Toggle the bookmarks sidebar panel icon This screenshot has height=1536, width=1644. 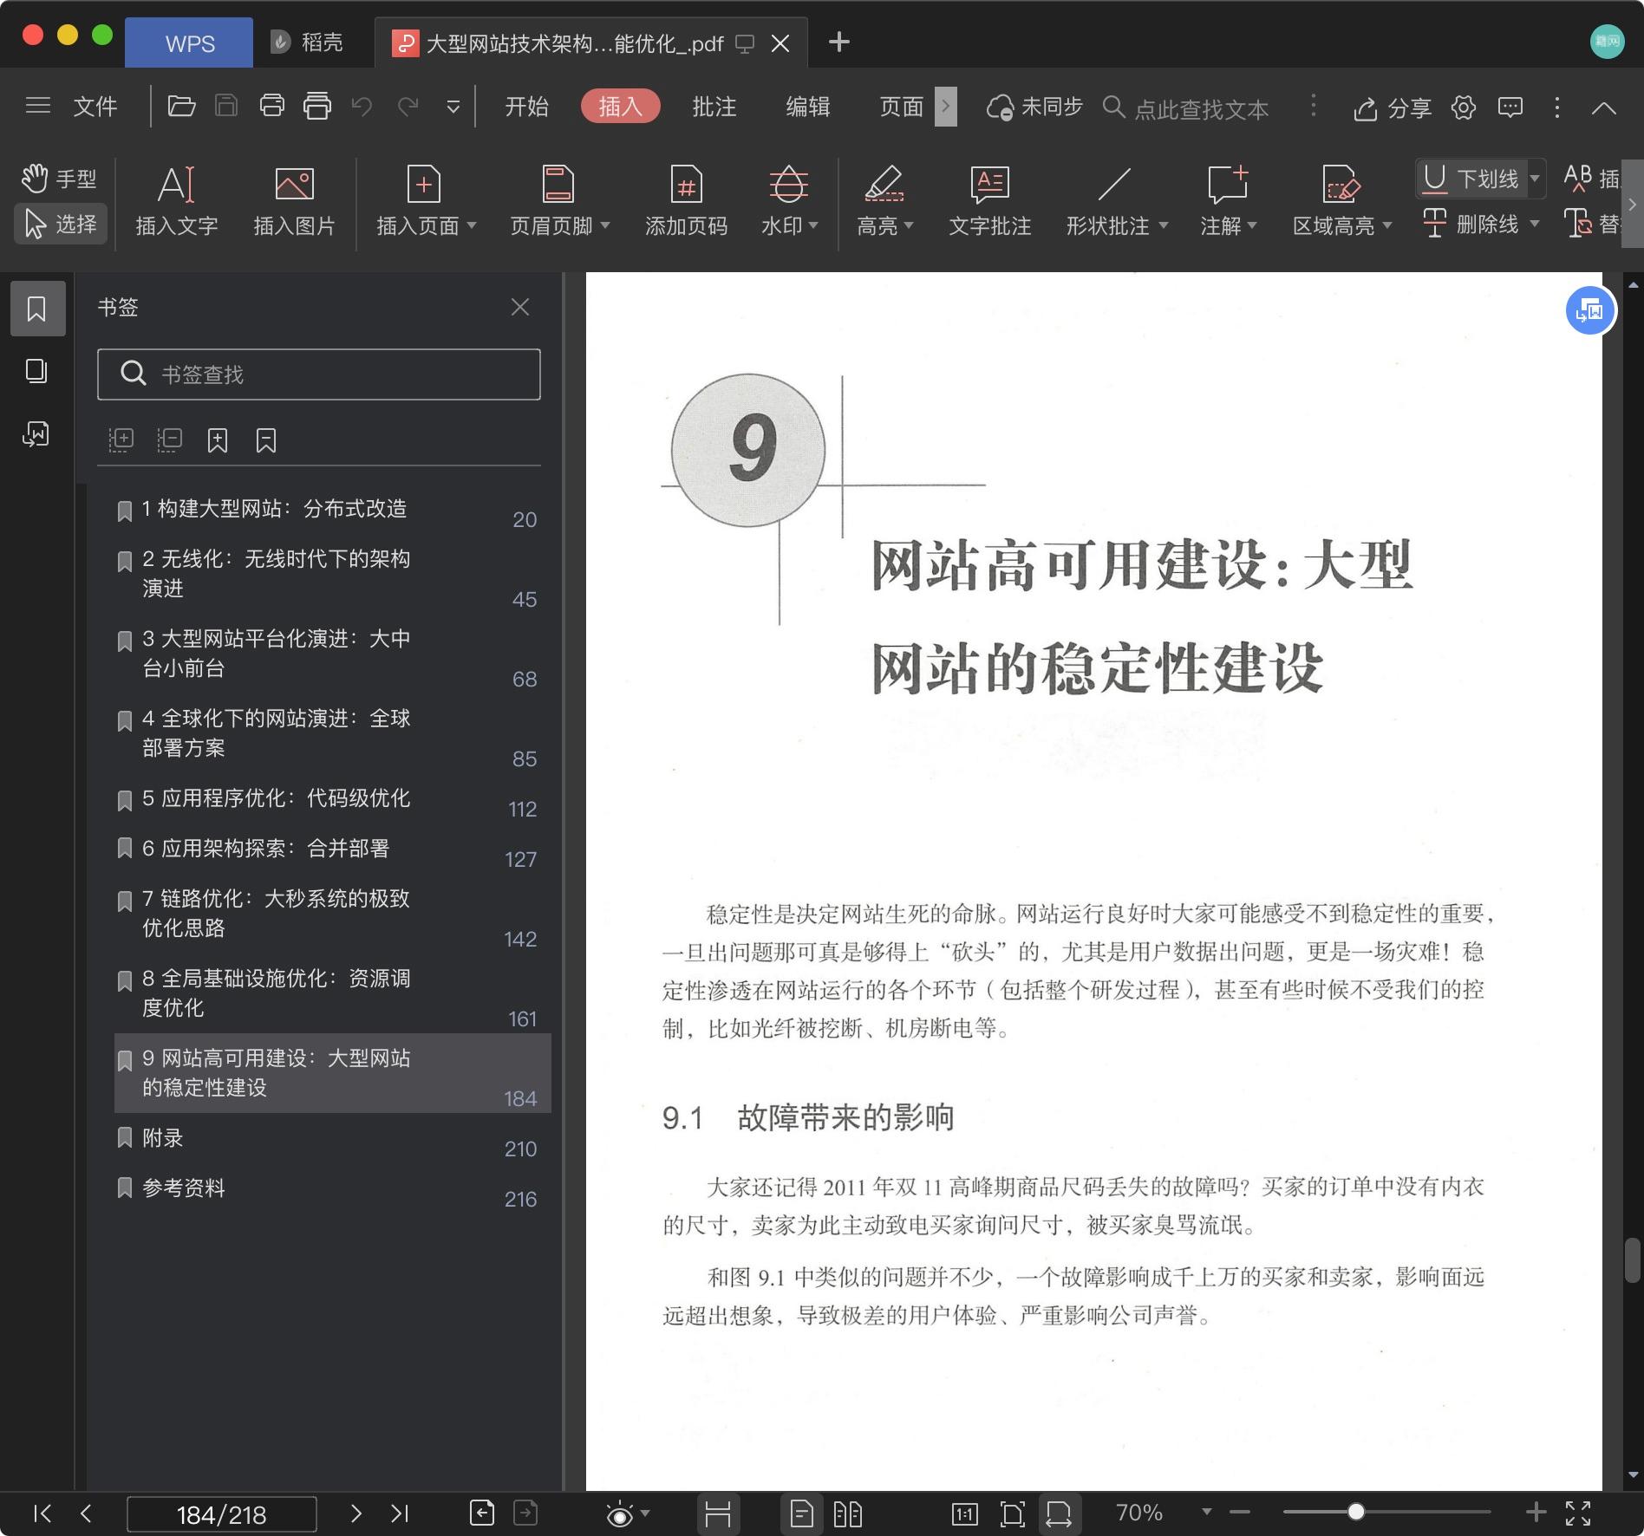(x=37, y=309)
